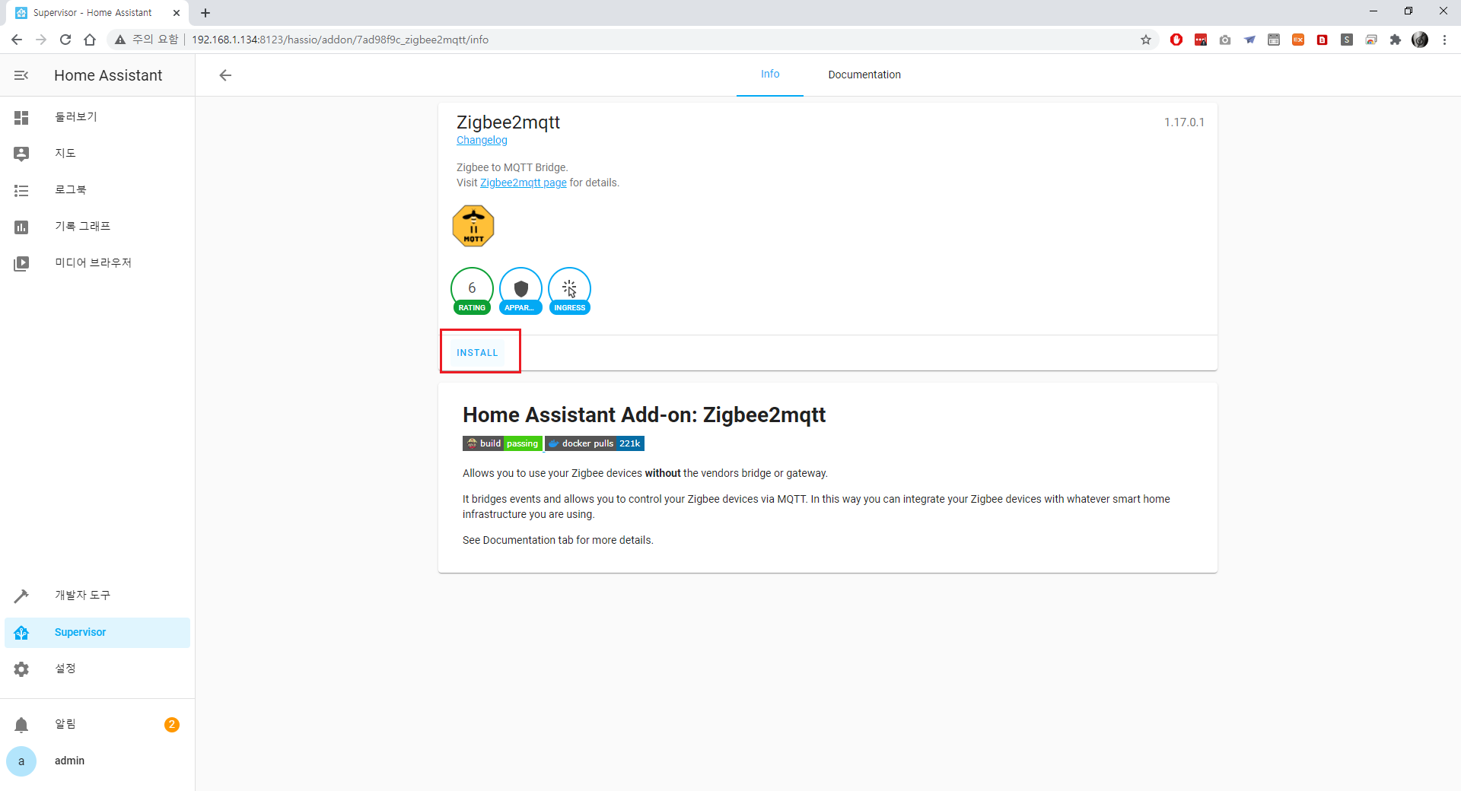The width and height of the screenshot is (1461, 791).
Task: Close the Supervisor browser tab
Action: [x=177, y=13]
